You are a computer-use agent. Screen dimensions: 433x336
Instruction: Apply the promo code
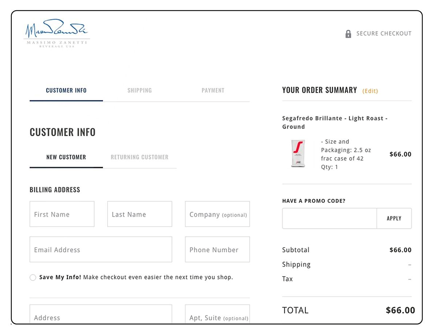point(394,218)
